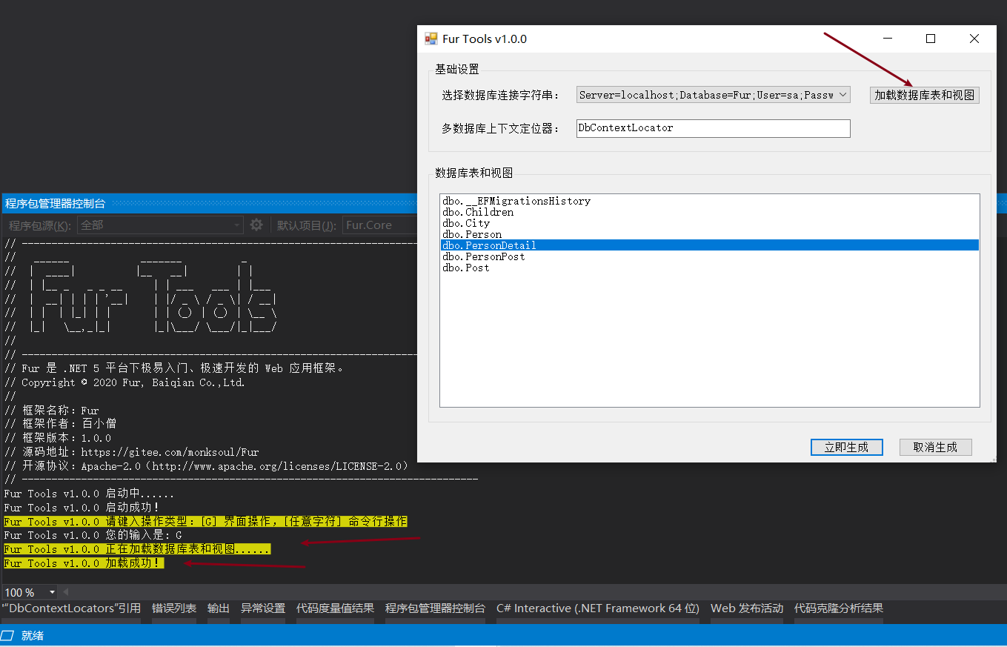This screenshot has height=647, width=1007.
Task: Select dbo.PersonPost in the table list
Action: pos(483,256)
